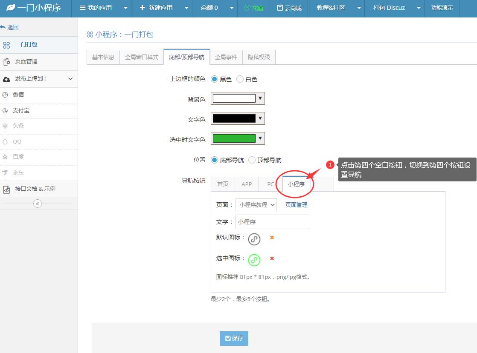Click the 云商城 store icon

(x=280, y=8)
